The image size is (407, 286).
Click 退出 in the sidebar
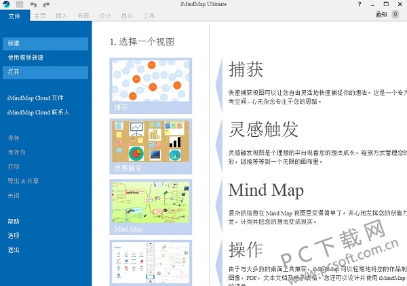(x=14, y=250)
